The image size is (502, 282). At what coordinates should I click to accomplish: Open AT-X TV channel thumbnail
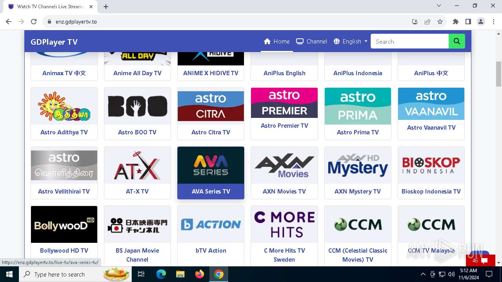pyautogui.click(x=137, y=165)
